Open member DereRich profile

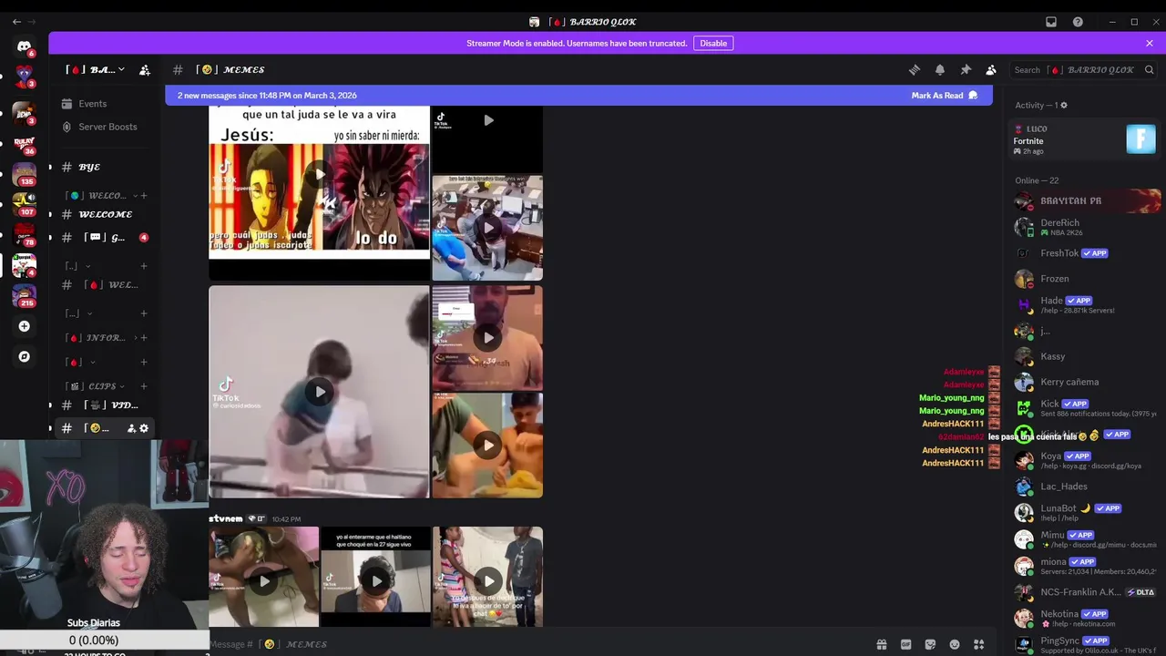coord(1085,227)
